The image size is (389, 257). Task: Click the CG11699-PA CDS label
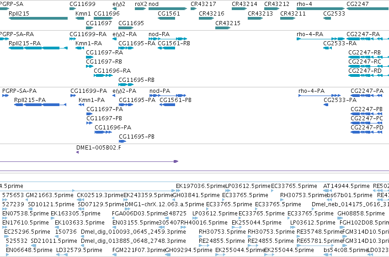(89, 91)
